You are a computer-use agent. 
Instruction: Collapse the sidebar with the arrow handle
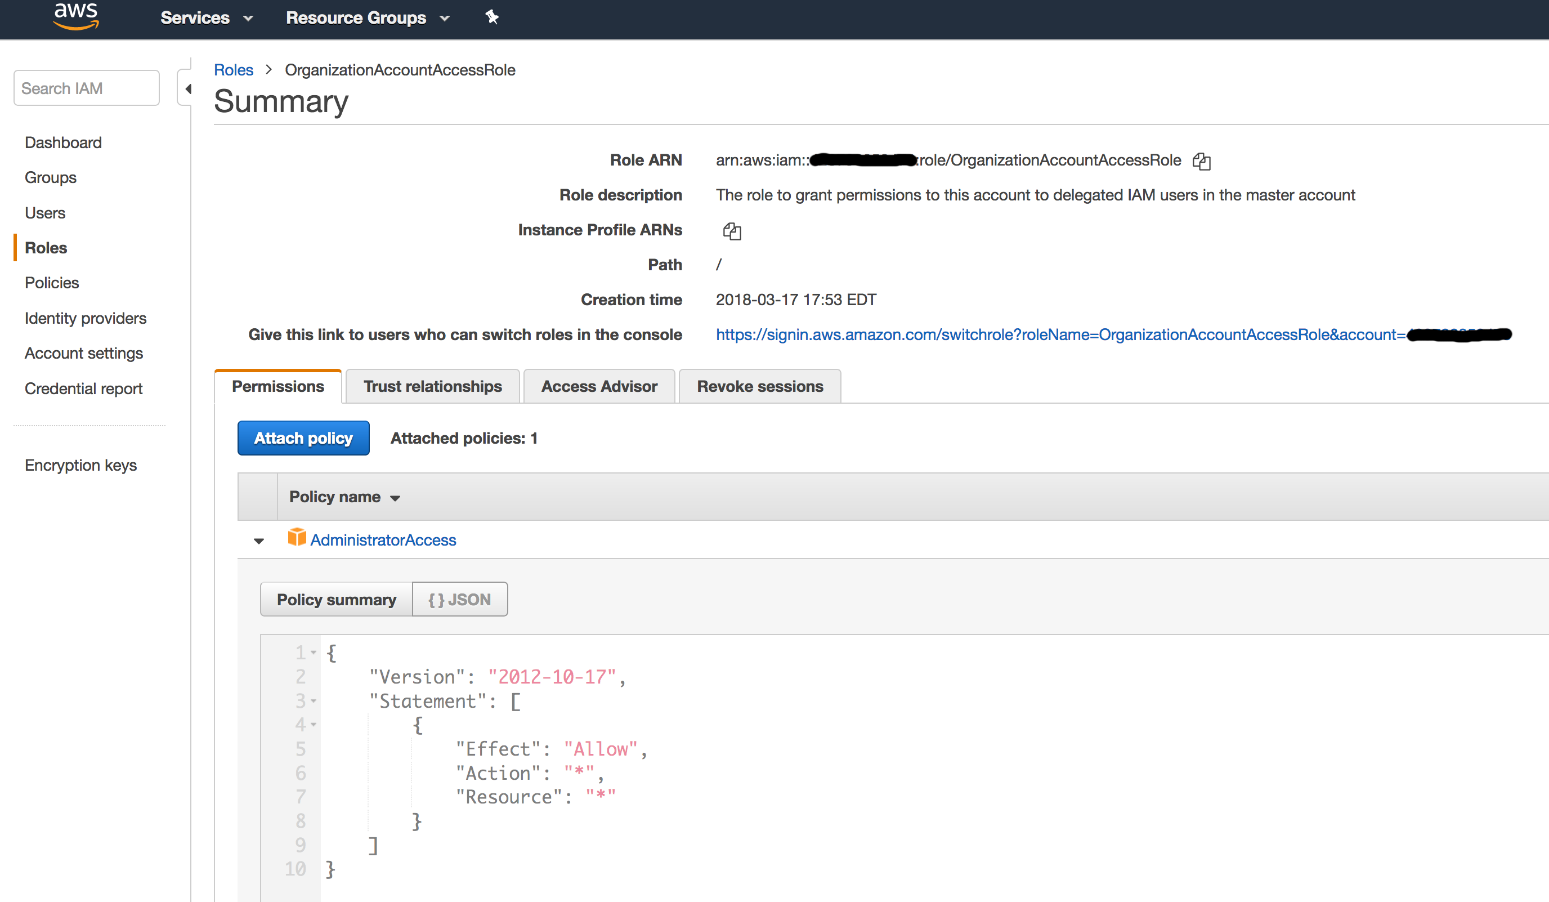tap(187, 89)
